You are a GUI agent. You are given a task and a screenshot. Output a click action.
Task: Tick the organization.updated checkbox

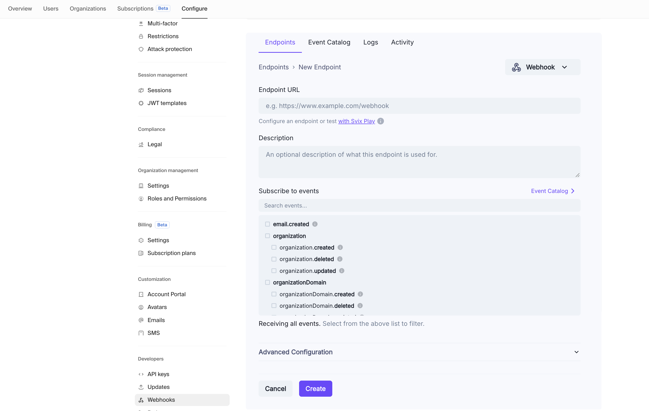pos(274,271)
